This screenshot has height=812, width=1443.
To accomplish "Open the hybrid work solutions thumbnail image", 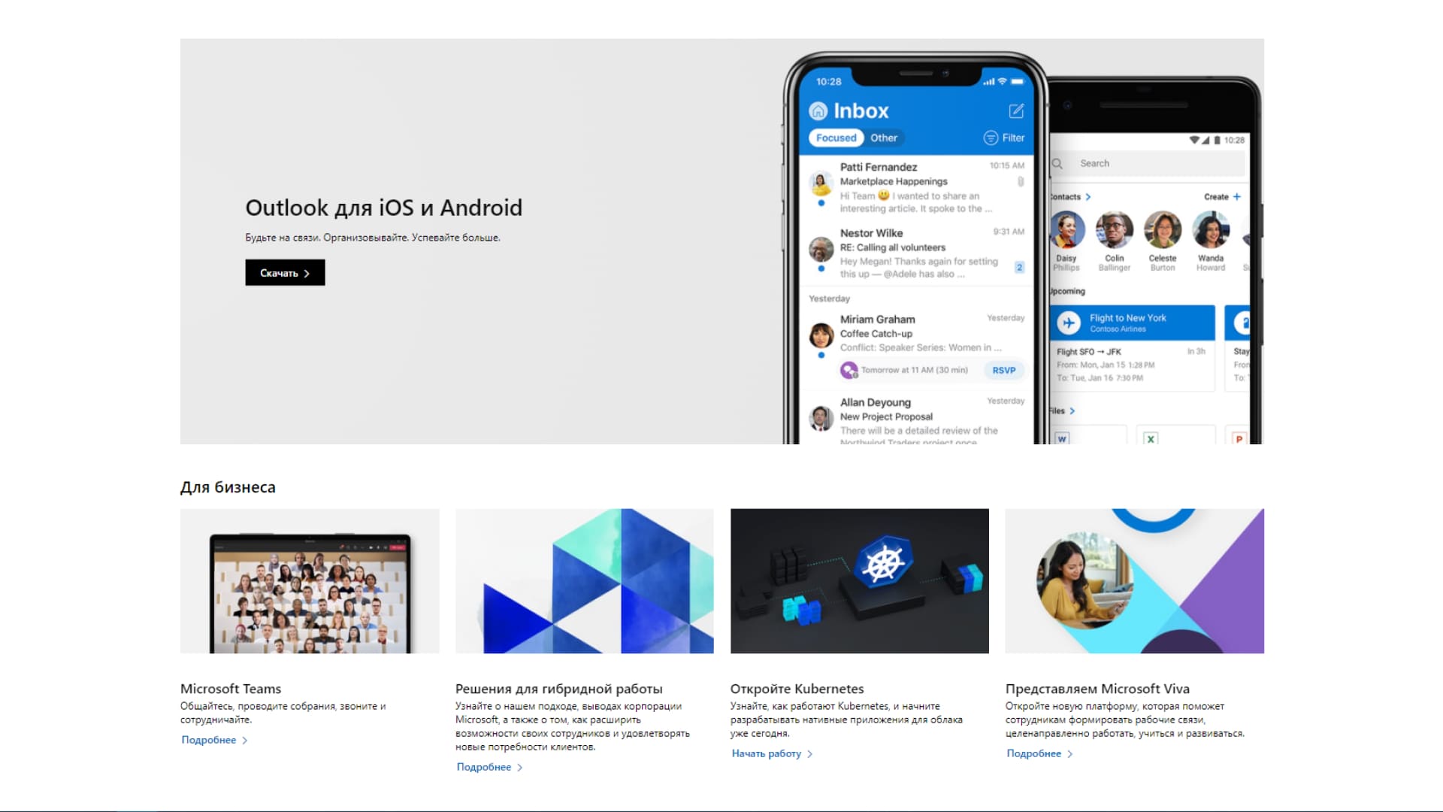I will click(x=585, y=581).
